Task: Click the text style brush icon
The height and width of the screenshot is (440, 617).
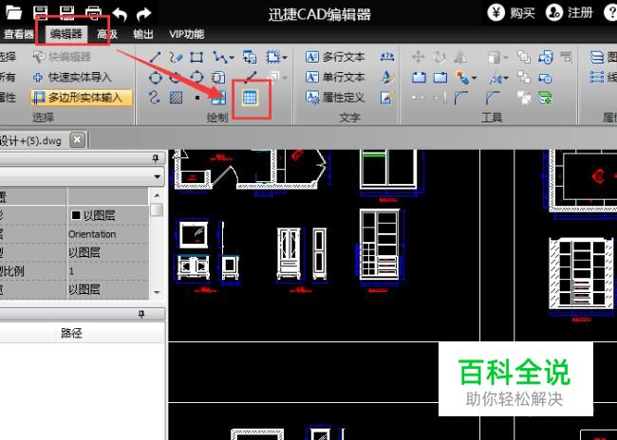Action: 387,77
